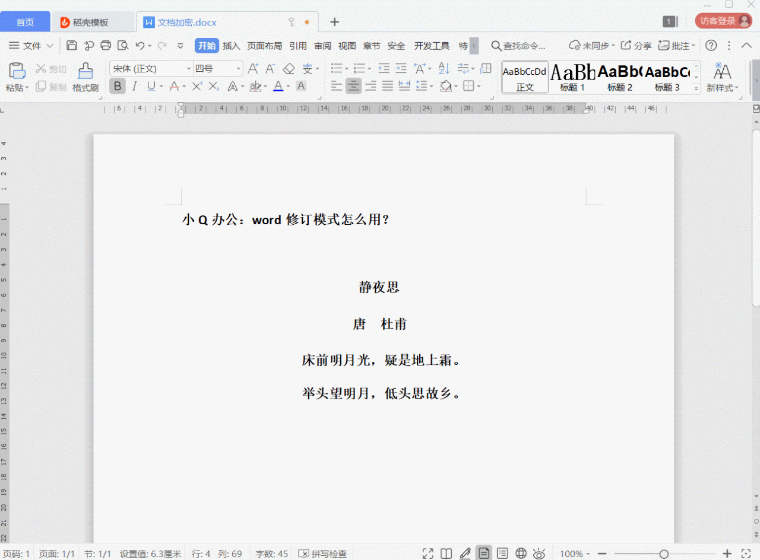This screenshot has width=760, height=560.
Task: Decrease font size with A- icon
Action: point(270,69)
